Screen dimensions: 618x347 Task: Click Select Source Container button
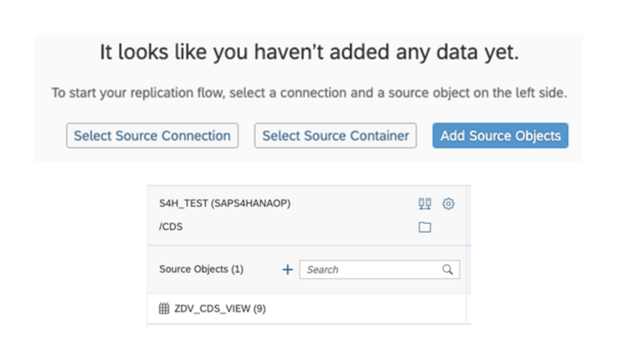point(336,135)
